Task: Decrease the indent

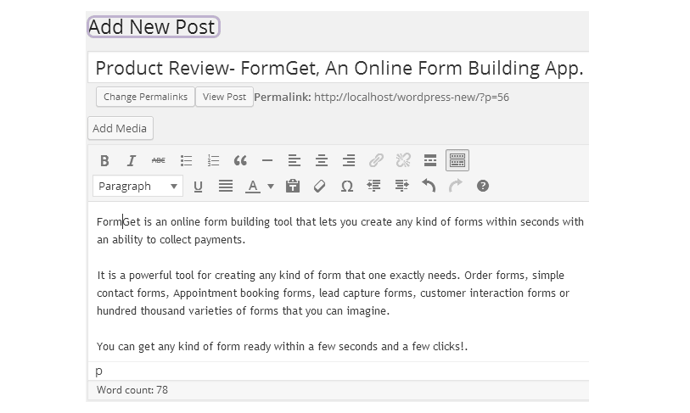Action: 374,186
